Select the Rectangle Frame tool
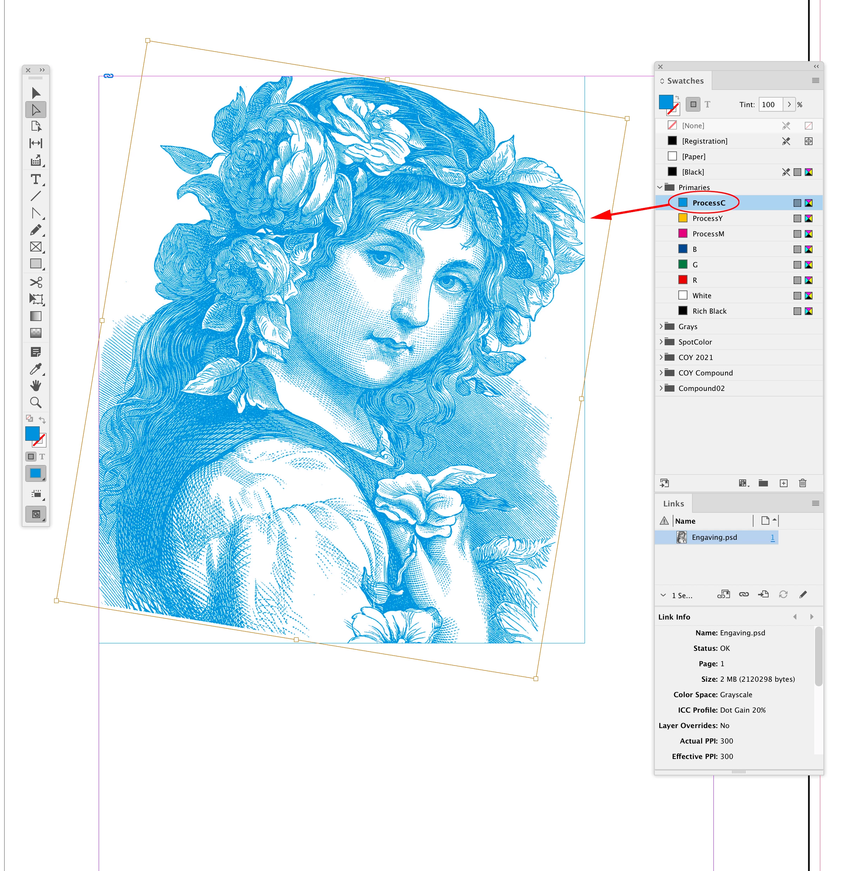The image size is (848, 871). point(35,247)
